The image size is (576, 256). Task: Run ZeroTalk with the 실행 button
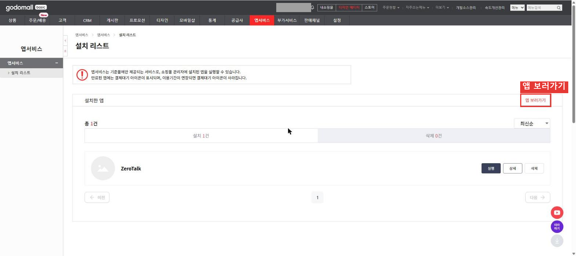[491, 168]
